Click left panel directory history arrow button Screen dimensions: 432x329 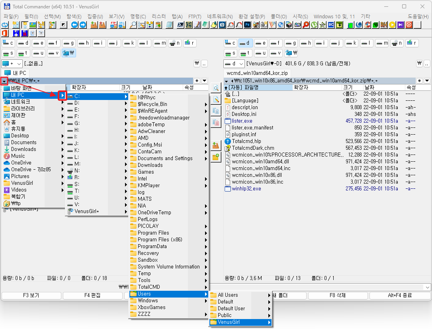point(204,81)
